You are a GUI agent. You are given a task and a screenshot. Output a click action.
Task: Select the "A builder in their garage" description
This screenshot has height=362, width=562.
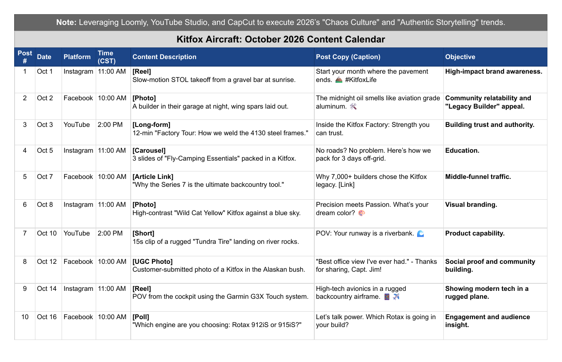[x=222, y=106]
